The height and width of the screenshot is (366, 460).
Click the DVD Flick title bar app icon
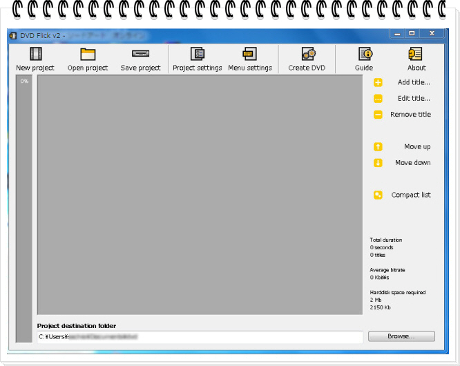click(x=13, y=36)
